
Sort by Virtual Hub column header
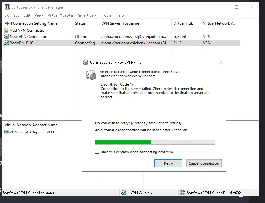coord(186,23)
